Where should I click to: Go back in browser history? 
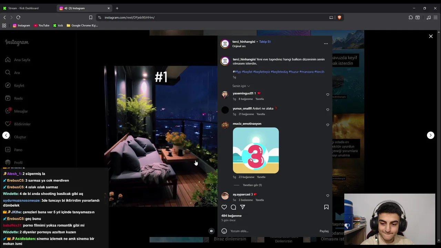pyautogui.click(x=4, y=18)
